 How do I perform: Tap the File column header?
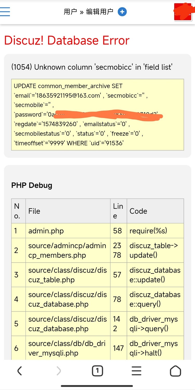pos(34,211)
